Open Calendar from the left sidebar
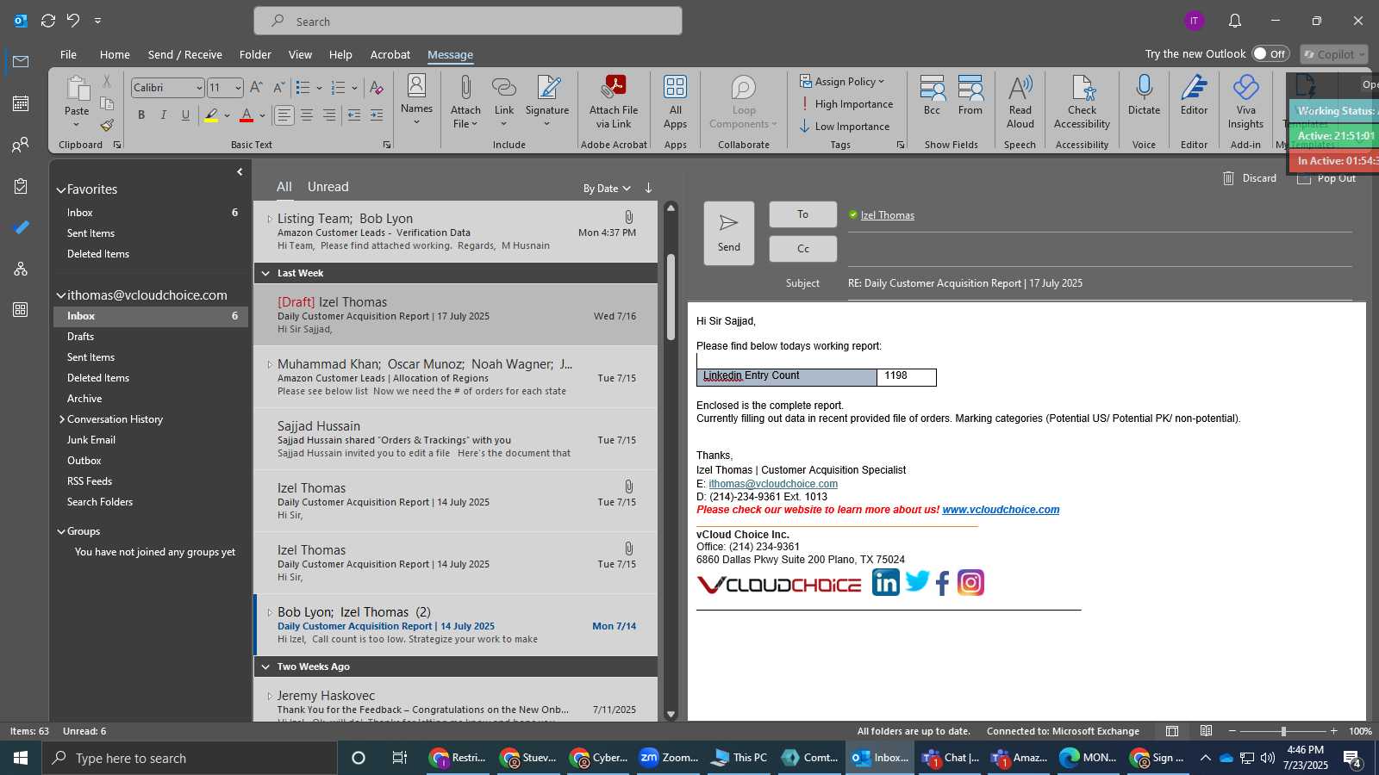The width and height of the screenshot is (1379, 775). tap(21, 103)
